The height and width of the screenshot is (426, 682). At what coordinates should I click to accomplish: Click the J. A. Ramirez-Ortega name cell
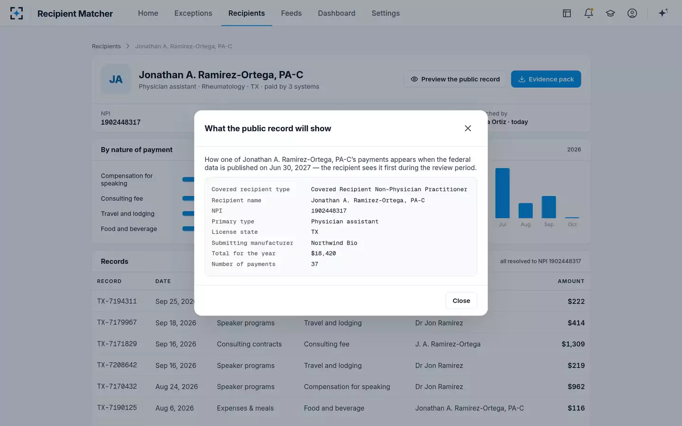pos(448,344)
